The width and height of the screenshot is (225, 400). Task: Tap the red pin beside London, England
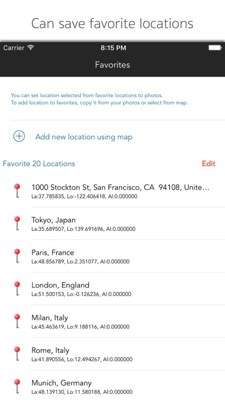point(17,289)
